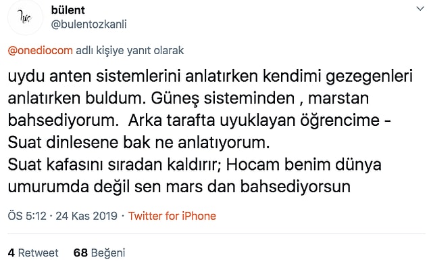
Task: Click the likes count number 68
Action: (80, 253)
